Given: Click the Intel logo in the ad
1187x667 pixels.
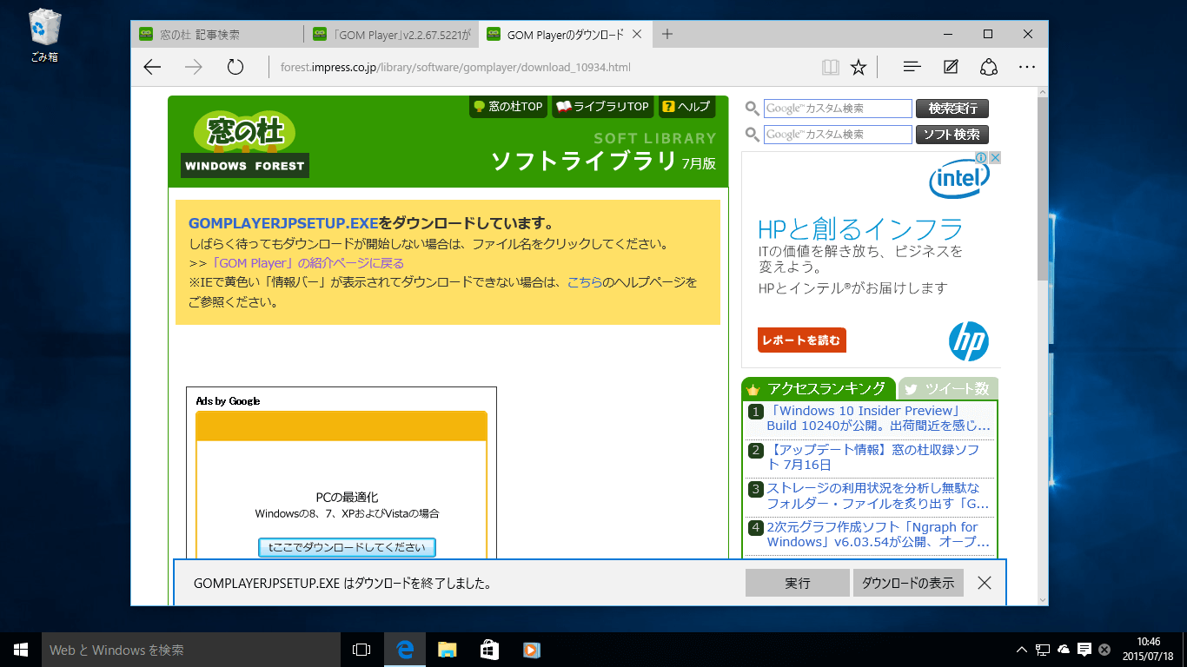Looking at the screenshot, I should tap(960, 181).
